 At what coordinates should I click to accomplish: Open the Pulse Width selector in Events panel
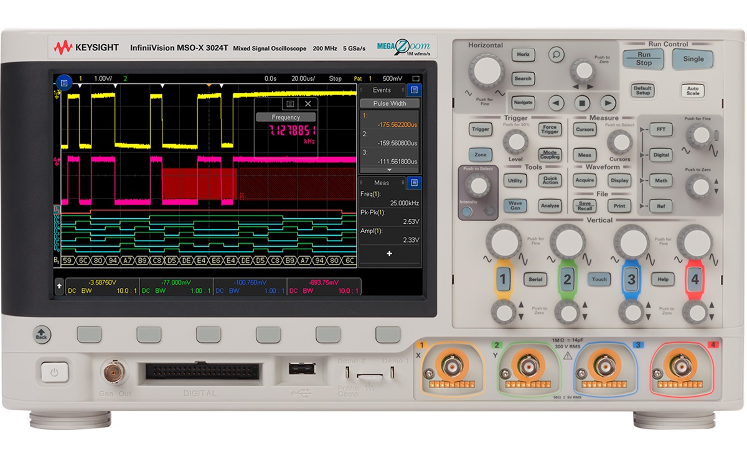[x=390, y=103]
